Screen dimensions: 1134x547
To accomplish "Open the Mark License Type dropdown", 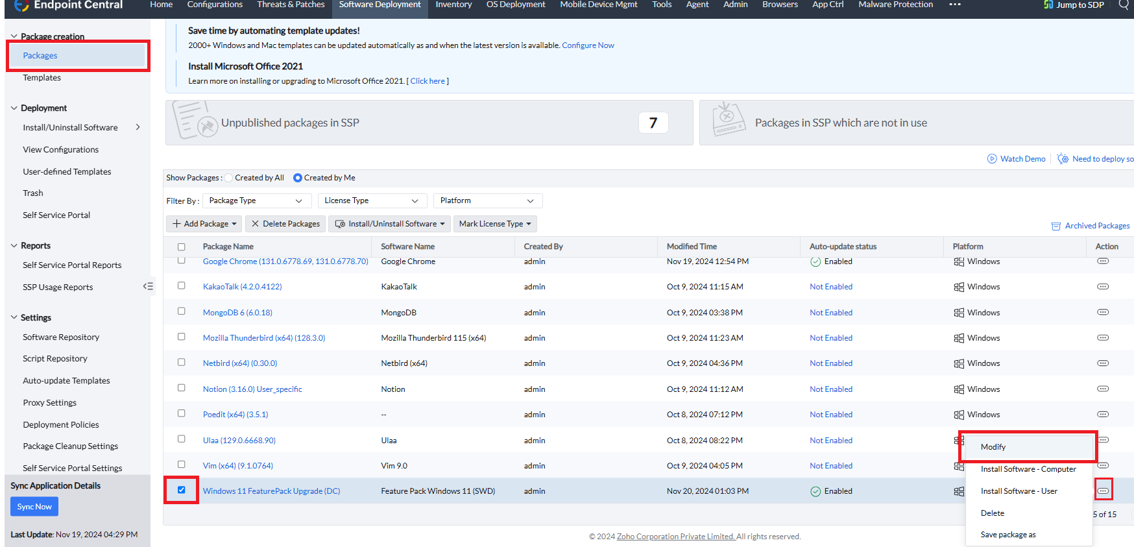I will [x=496, y=224].
